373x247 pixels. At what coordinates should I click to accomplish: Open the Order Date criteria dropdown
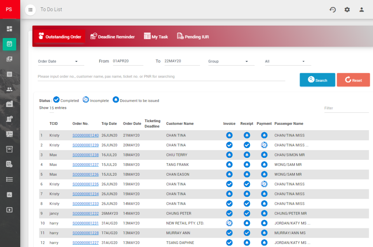point(60,61)
